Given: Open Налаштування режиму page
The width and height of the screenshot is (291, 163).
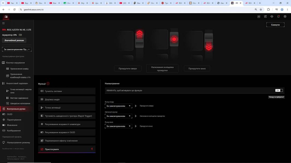Looking at the screenshot, I should pyautogui.click(x=18, y=143).
